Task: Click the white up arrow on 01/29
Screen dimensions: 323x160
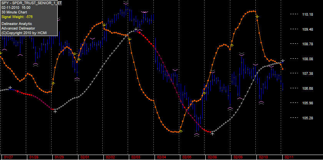Action: (x=55, y=111)
